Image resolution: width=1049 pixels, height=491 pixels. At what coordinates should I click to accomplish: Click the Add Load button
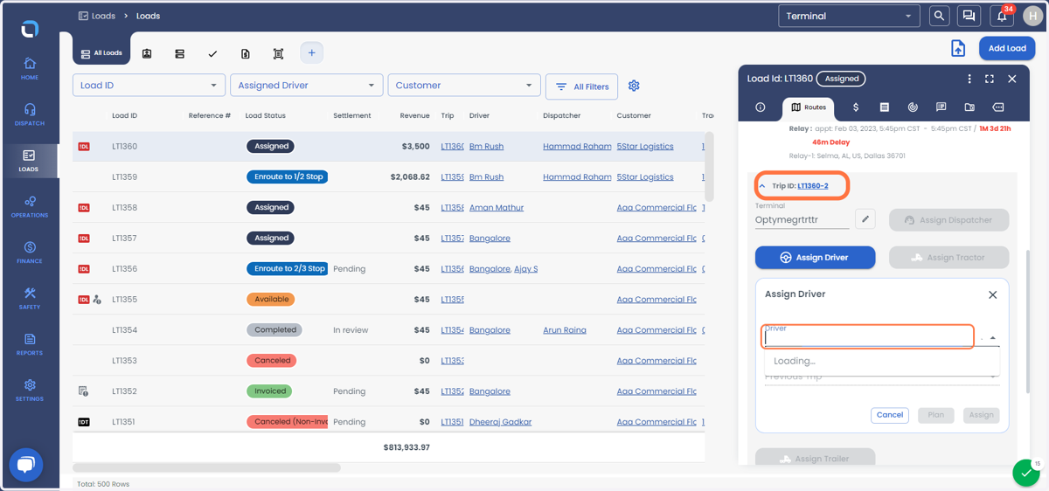pyautogui.click(x=1007, y=48)
